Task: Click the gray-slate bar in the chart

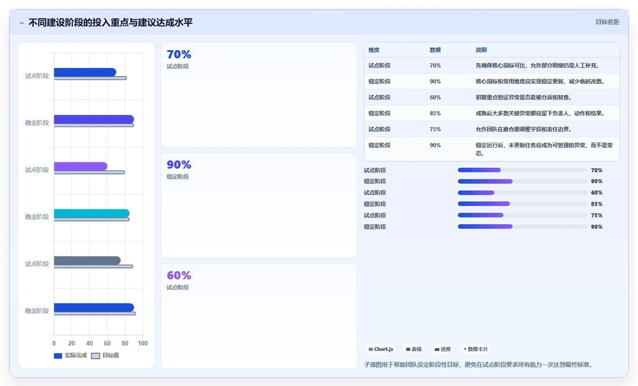Action: (x=87, y=261)
